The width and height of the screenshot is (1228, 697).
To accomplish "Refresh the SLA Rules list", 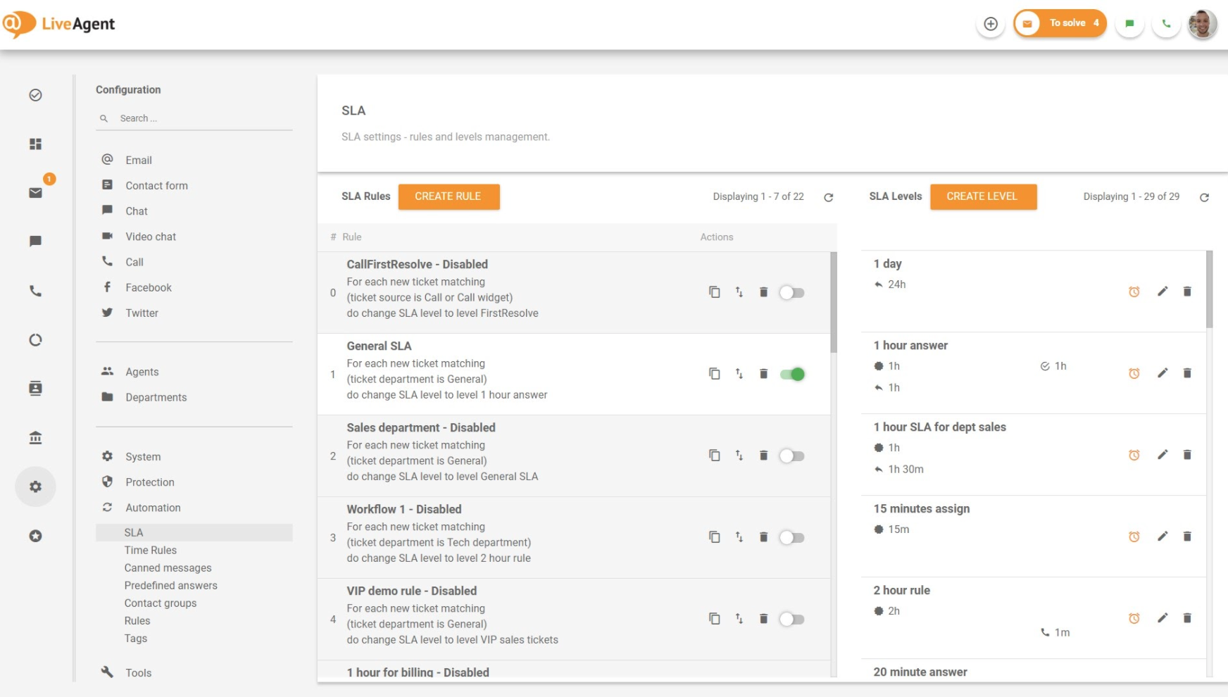I will click(x=829, y=197).
